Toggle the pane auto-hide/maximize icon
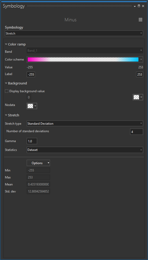The height and width of the screenshot is (260, 148). 139,6
